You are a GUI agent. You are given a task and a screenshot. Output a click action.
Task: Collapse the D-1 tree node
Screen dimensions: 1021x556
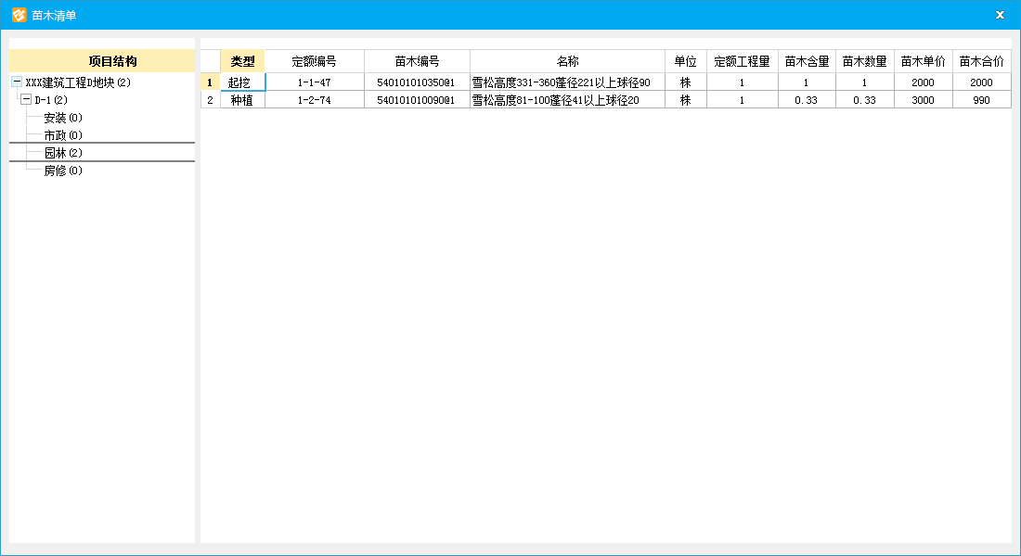tap(26, 100)
